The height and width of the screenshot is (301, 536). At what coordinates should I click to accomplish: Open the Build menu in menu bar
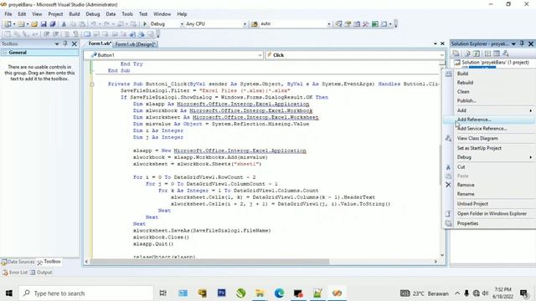(x=75, y=14)
